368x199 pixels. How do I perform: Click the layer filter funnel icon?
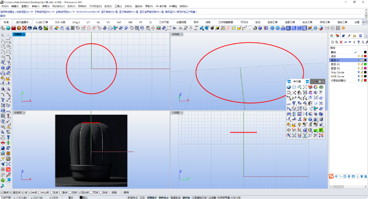pos(359,42)
